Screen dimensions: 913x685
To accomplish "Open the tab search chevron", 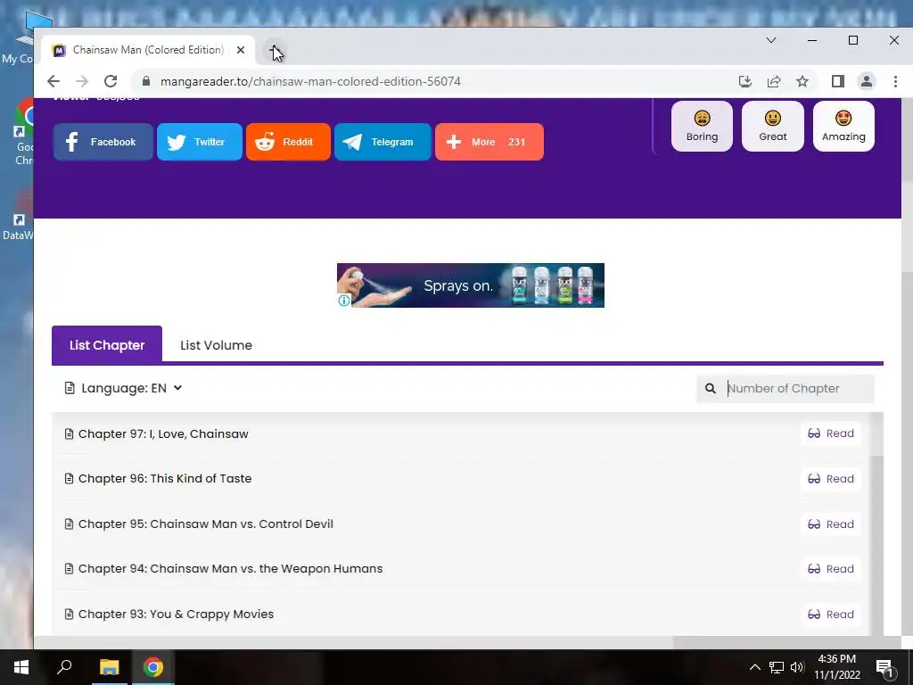I will pyautogui.click(x=771, y=40).
